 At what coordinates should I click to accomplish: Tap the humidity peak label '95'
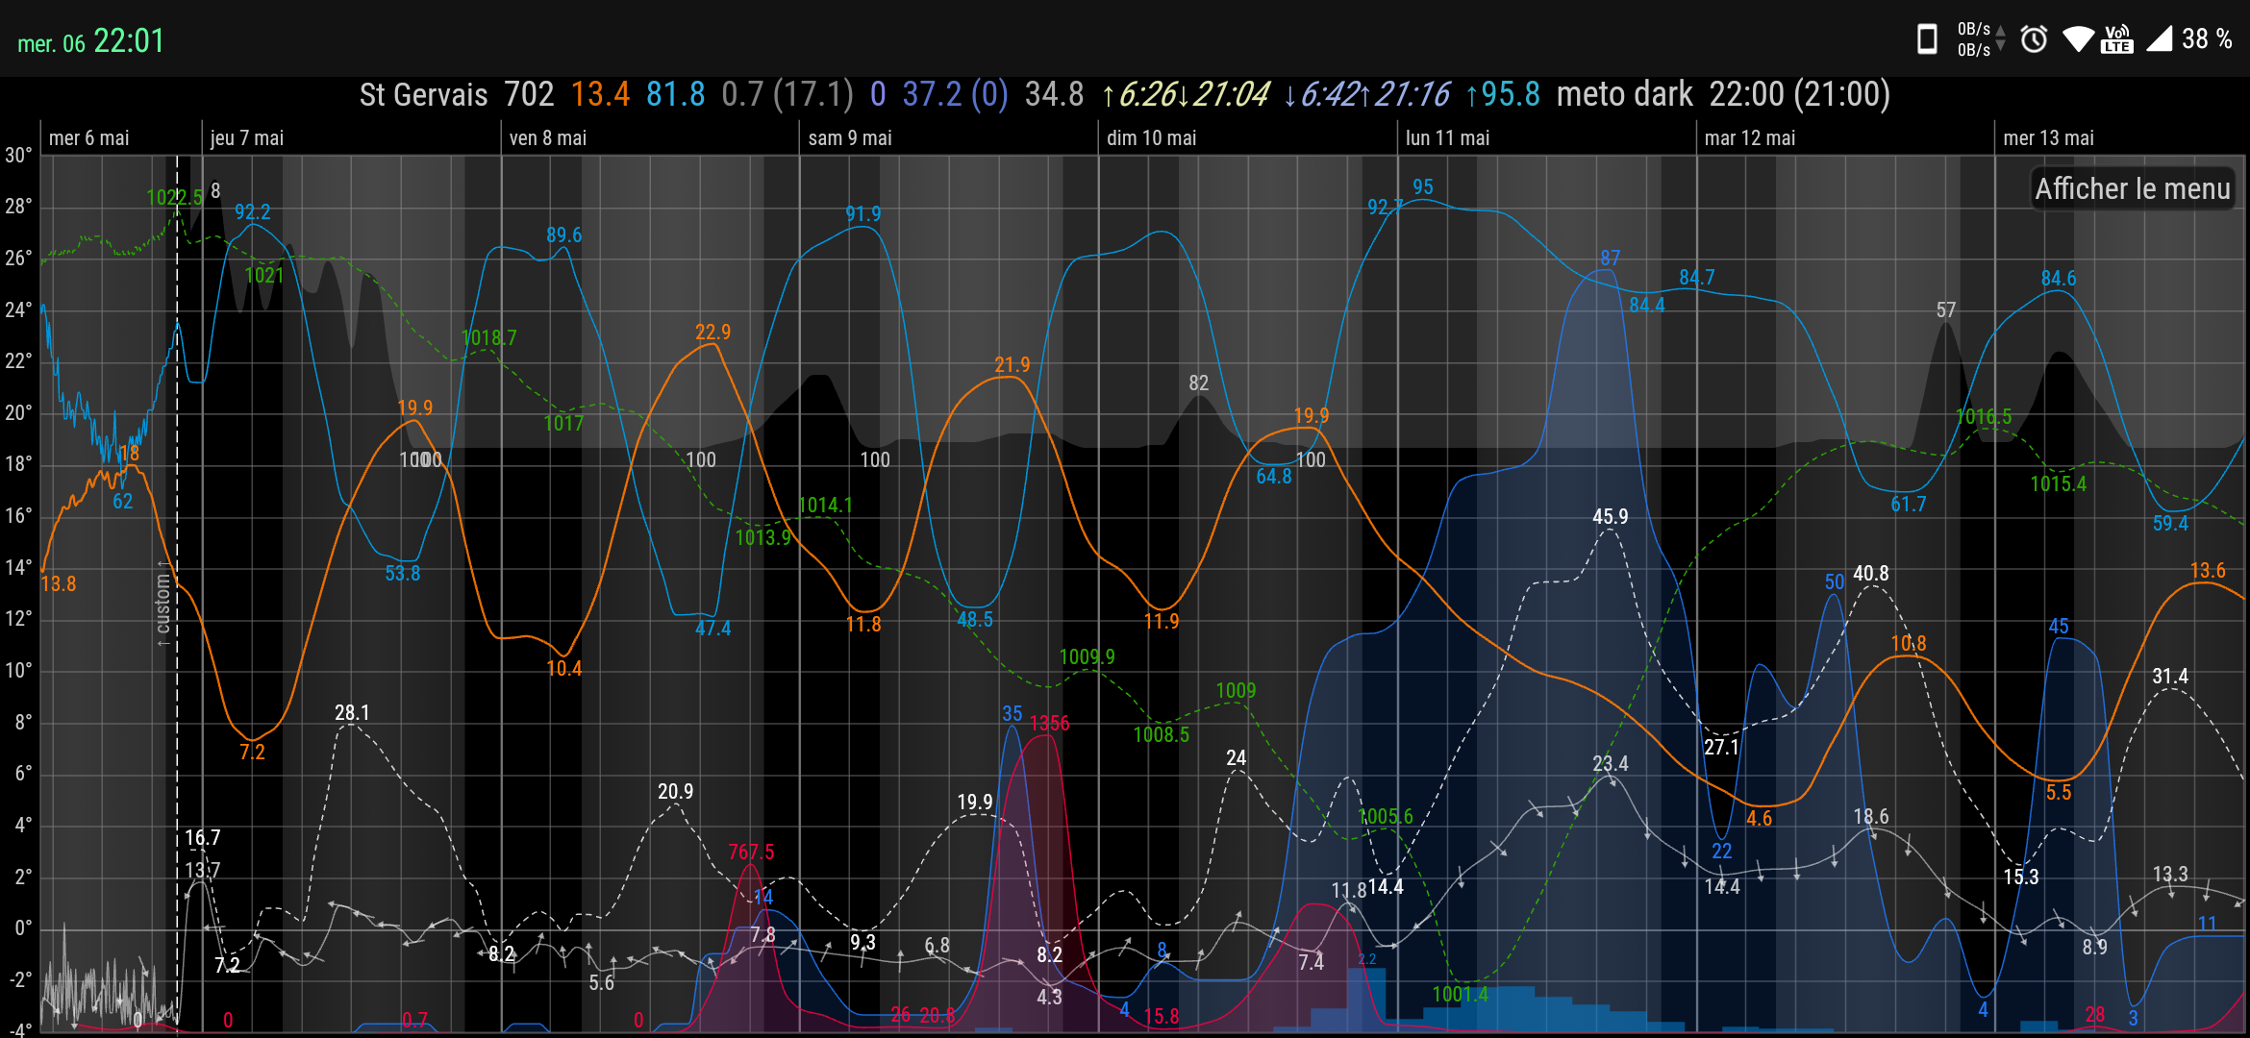point(1423,187)
